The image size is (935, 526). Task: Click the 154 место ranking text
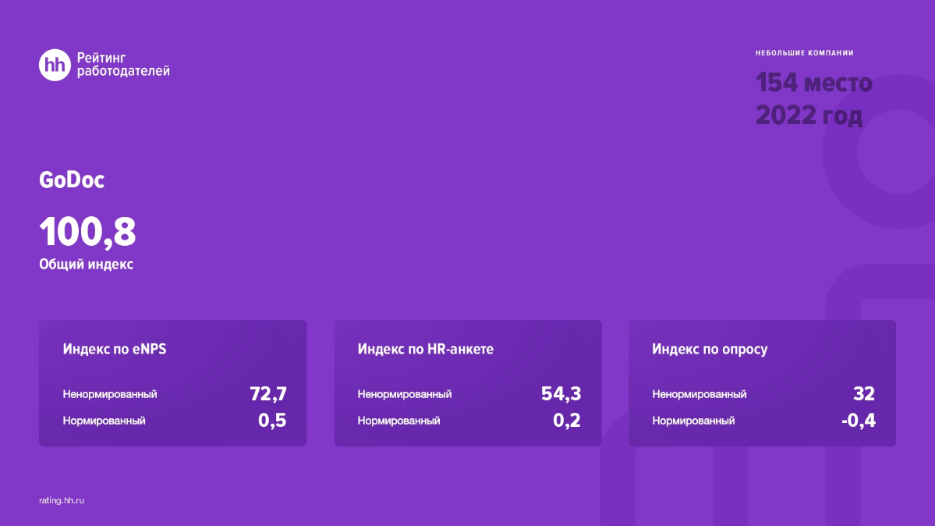[x=813, y=83]
